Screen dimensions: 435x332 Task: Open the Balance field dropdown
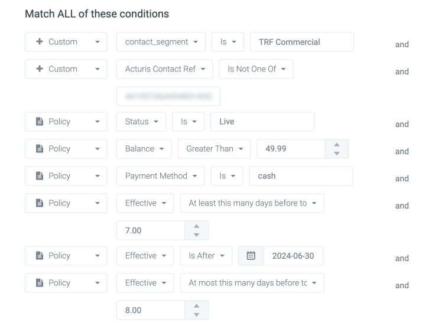pos(144,149)
